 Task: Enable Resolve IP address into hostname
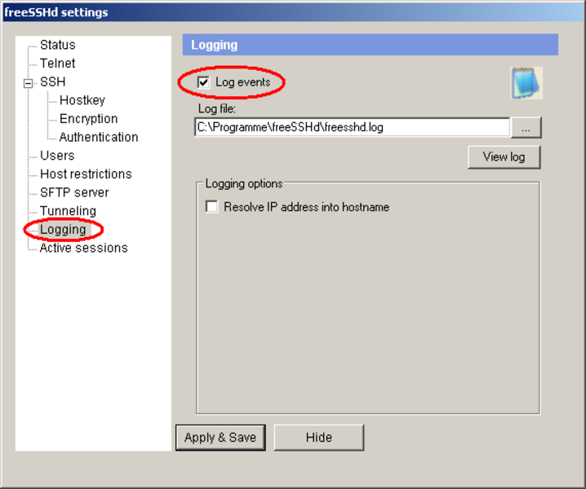click(x=212, y=207)
